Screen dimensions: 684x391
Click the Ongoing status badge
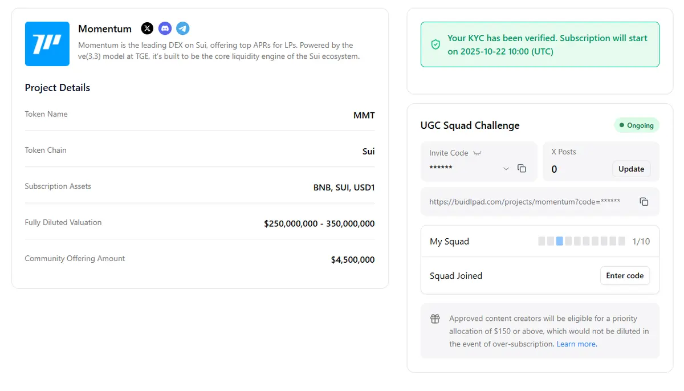[636, 125]
